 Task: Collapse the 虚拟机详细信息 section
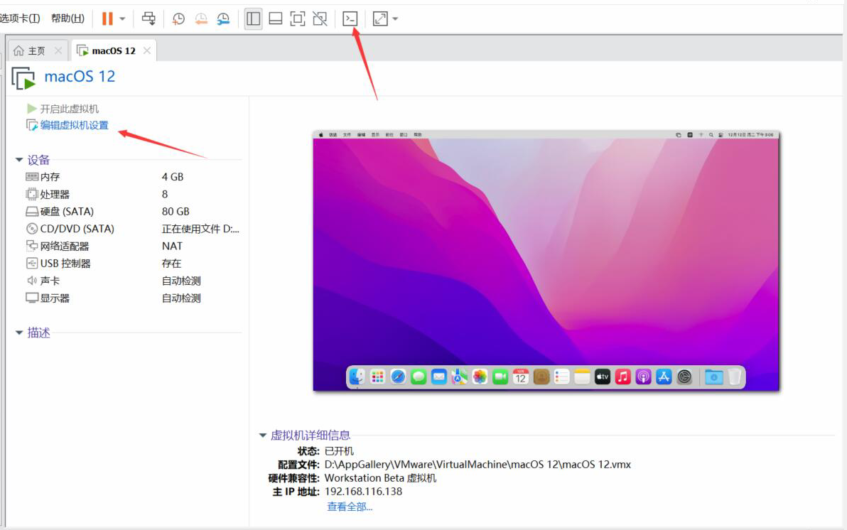pos(263,436)
